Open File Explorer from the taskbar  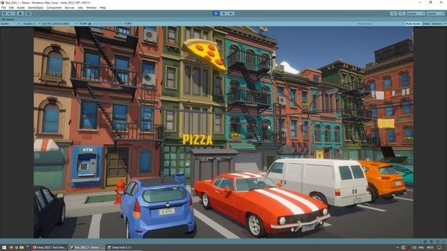[x=22, y=248]
